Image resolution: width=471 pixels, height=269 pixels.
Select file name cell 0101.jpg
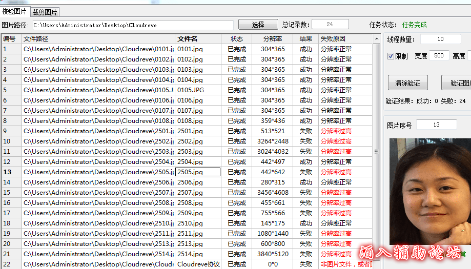198,49
